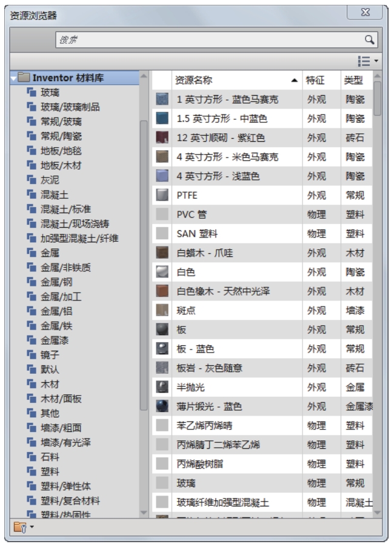Select the SAN 塑料 material row
This screenshot has width=391, height=544.
pos(262,233)
